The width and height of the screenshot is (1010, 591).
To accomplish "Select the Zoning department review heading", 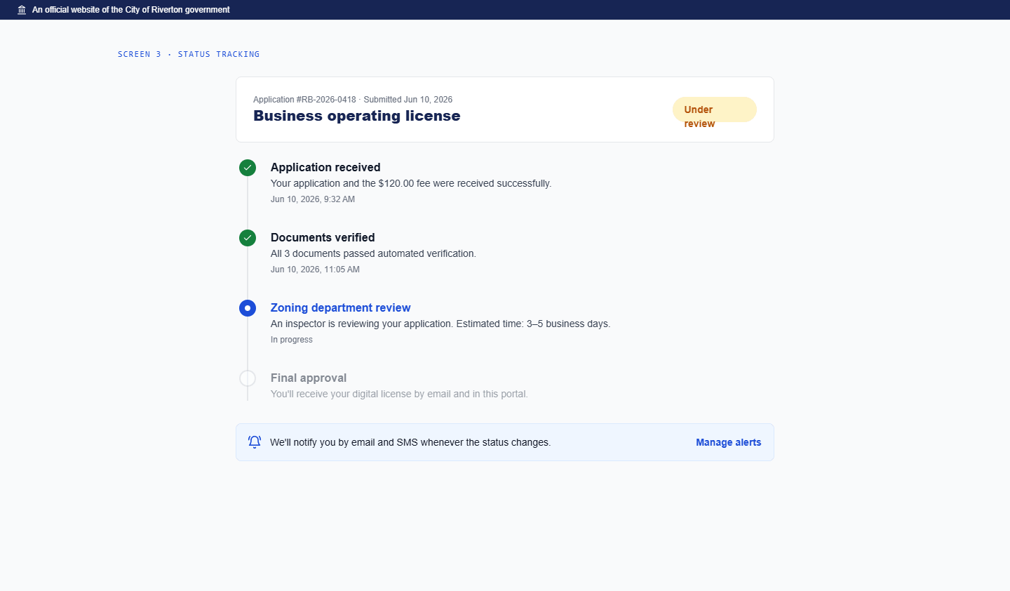I will [x=341, y=307].
